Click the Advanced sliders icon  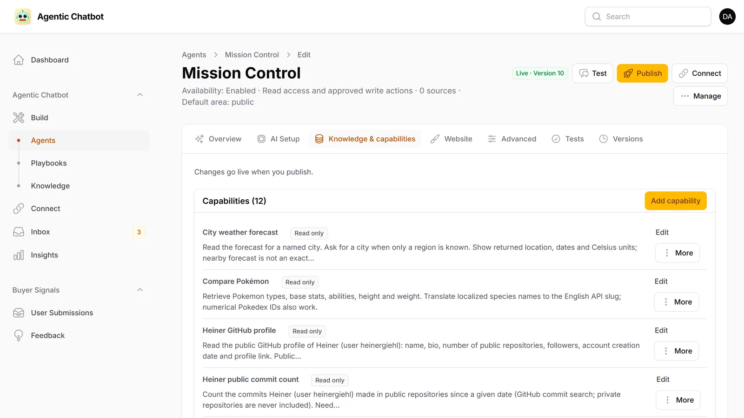[x=492, y=139]
